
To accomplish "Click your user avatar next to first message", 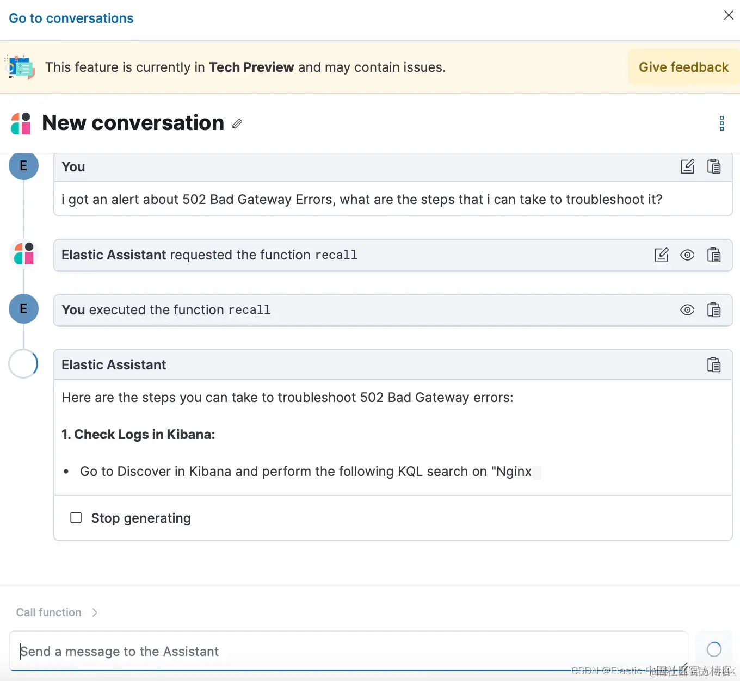I will click(x=23, y=166).
